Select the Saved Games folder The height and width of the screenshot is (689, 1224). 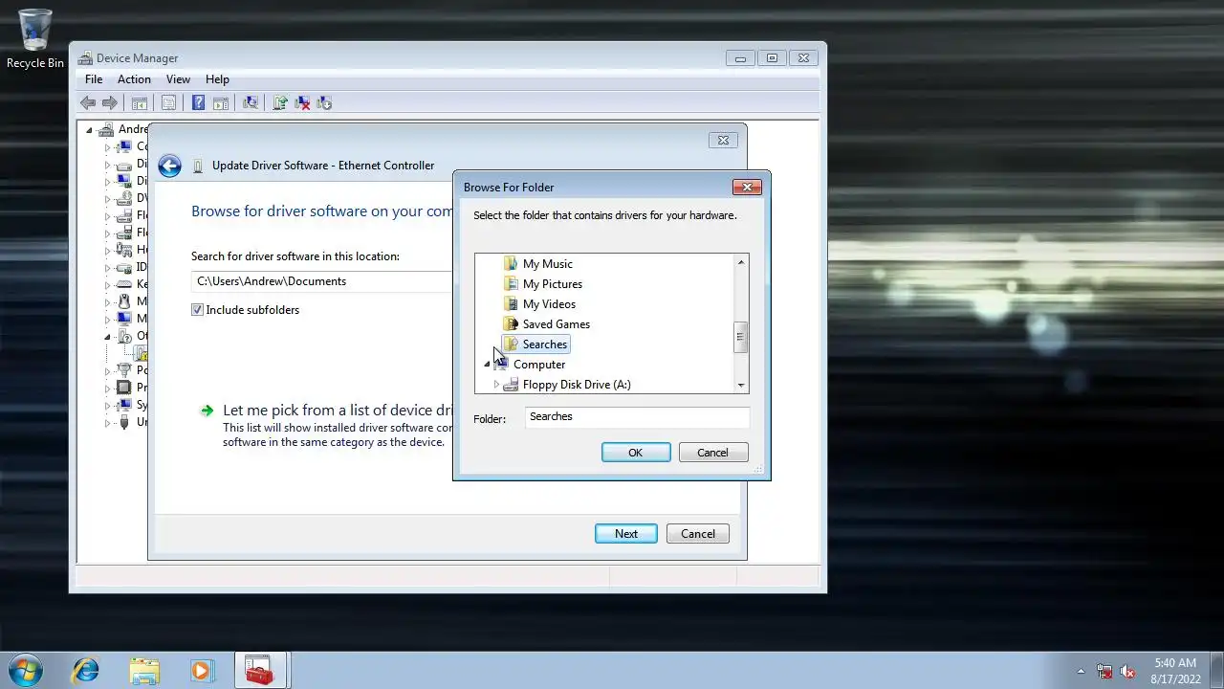pos(557,324)
